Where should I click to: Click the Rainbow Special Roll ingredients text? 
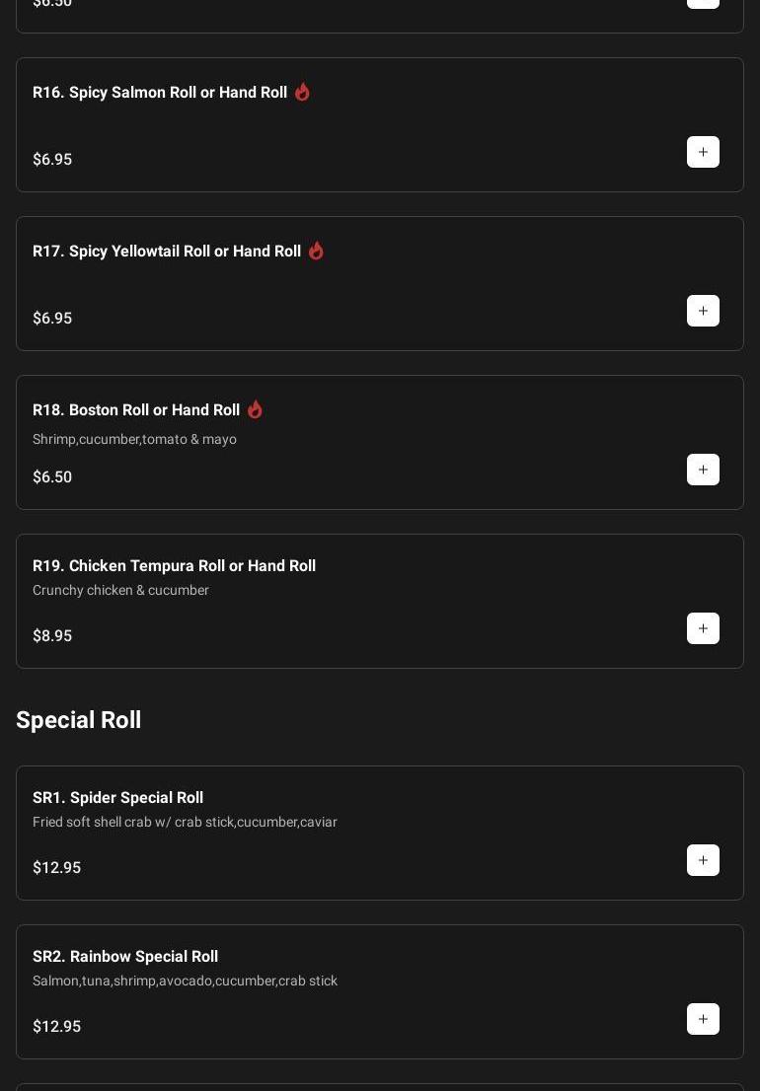pyautogui.click(x=185, y=981)
